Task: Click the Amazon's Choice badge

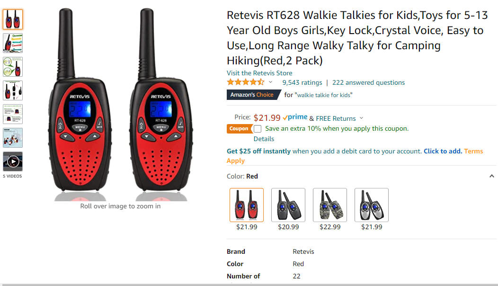Action: [253, 95]
